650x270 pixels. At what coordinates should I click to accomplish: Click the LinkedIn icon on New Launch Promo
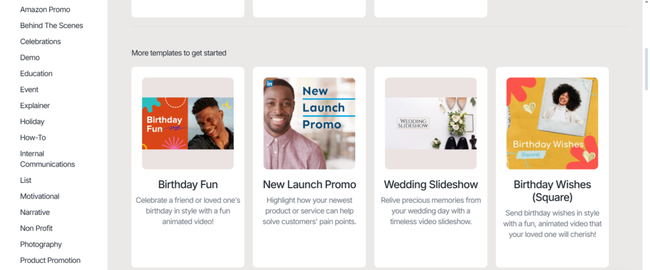coord(269,84)
